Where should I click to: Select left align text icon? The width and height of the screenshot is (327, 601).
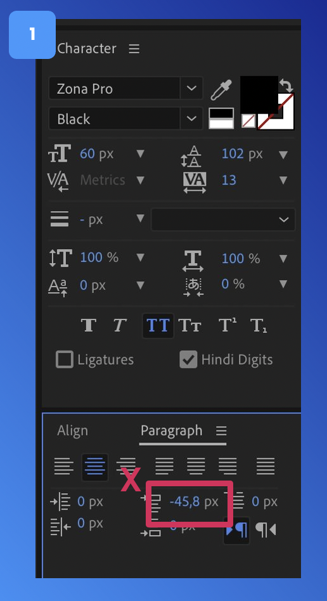63,466
